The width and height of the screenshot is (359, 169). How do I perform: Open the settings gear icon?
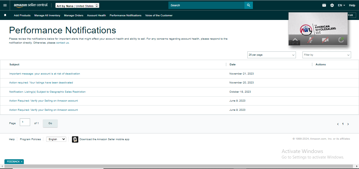[332, 5]
